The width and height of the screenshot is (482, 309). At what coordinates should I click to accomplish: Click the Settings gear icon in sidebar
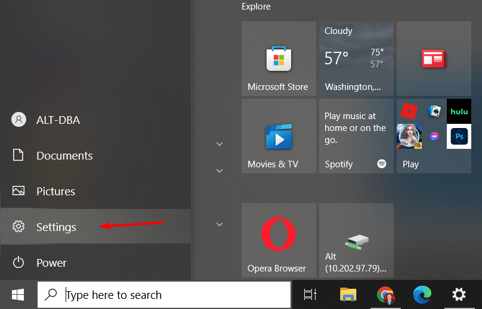tap(18, 226)
